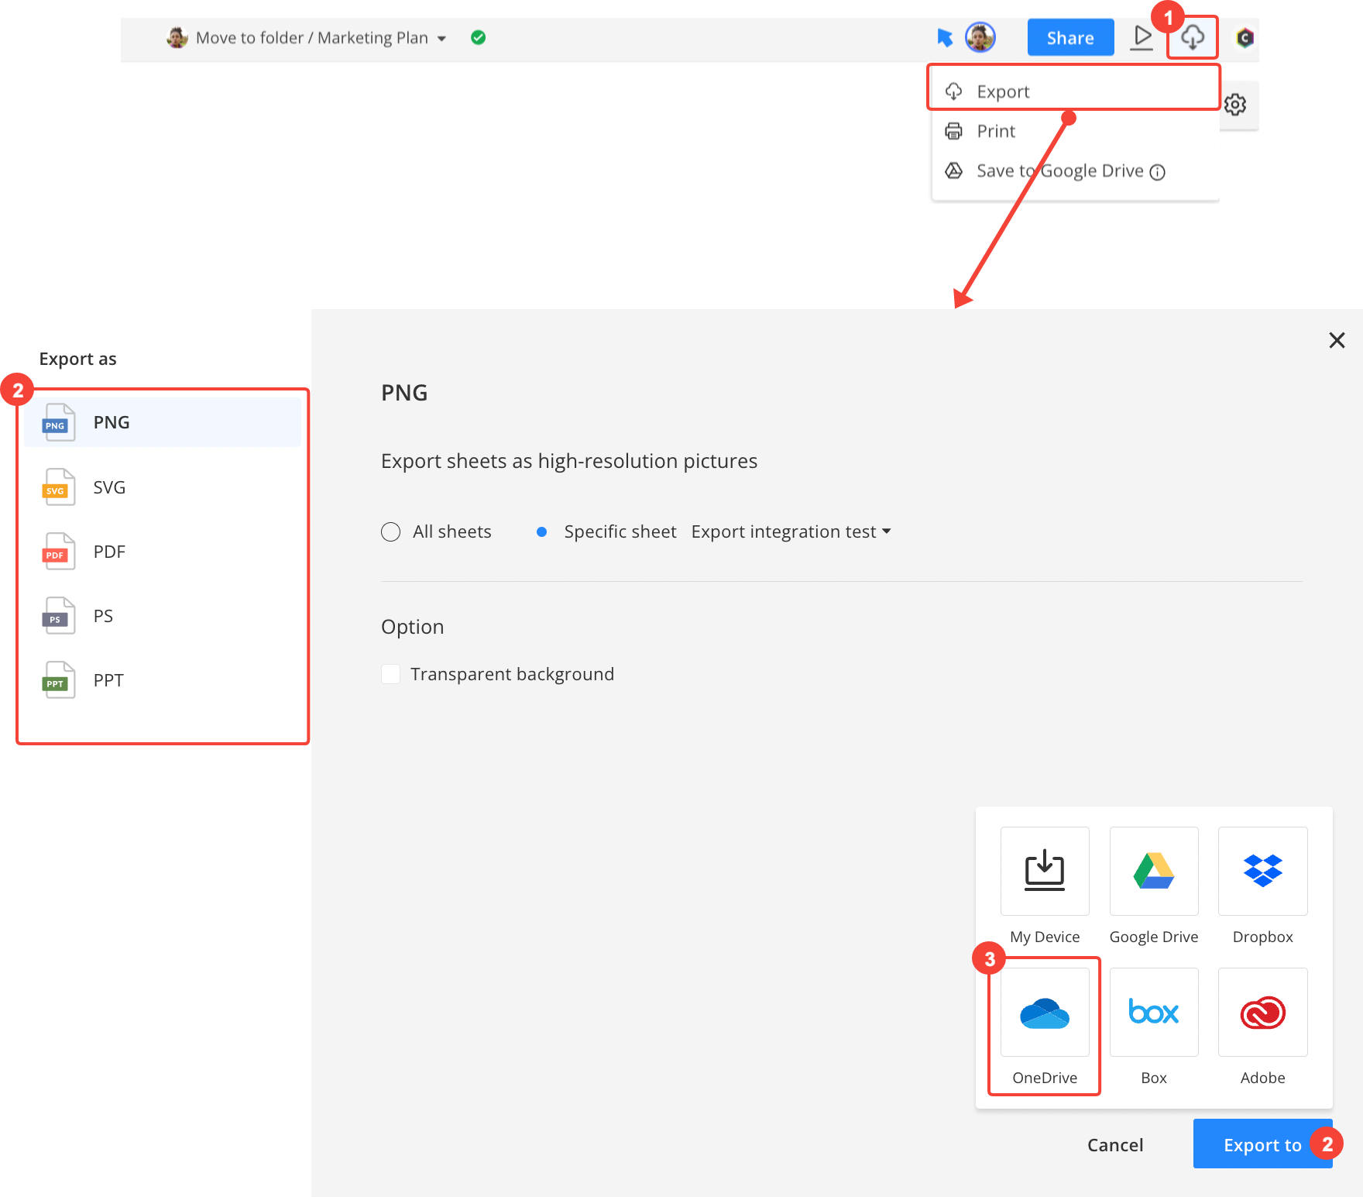
Task: Select the PS file format icon
Action: (x=58, y=616)
